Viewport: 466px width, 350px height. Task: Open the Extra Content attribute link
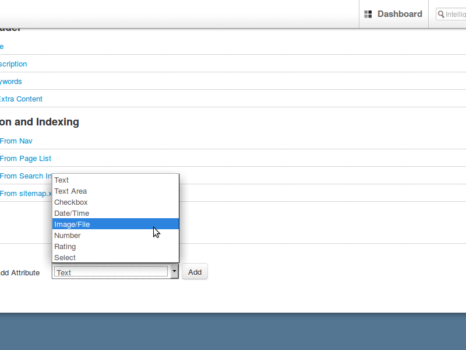(21, 99)
